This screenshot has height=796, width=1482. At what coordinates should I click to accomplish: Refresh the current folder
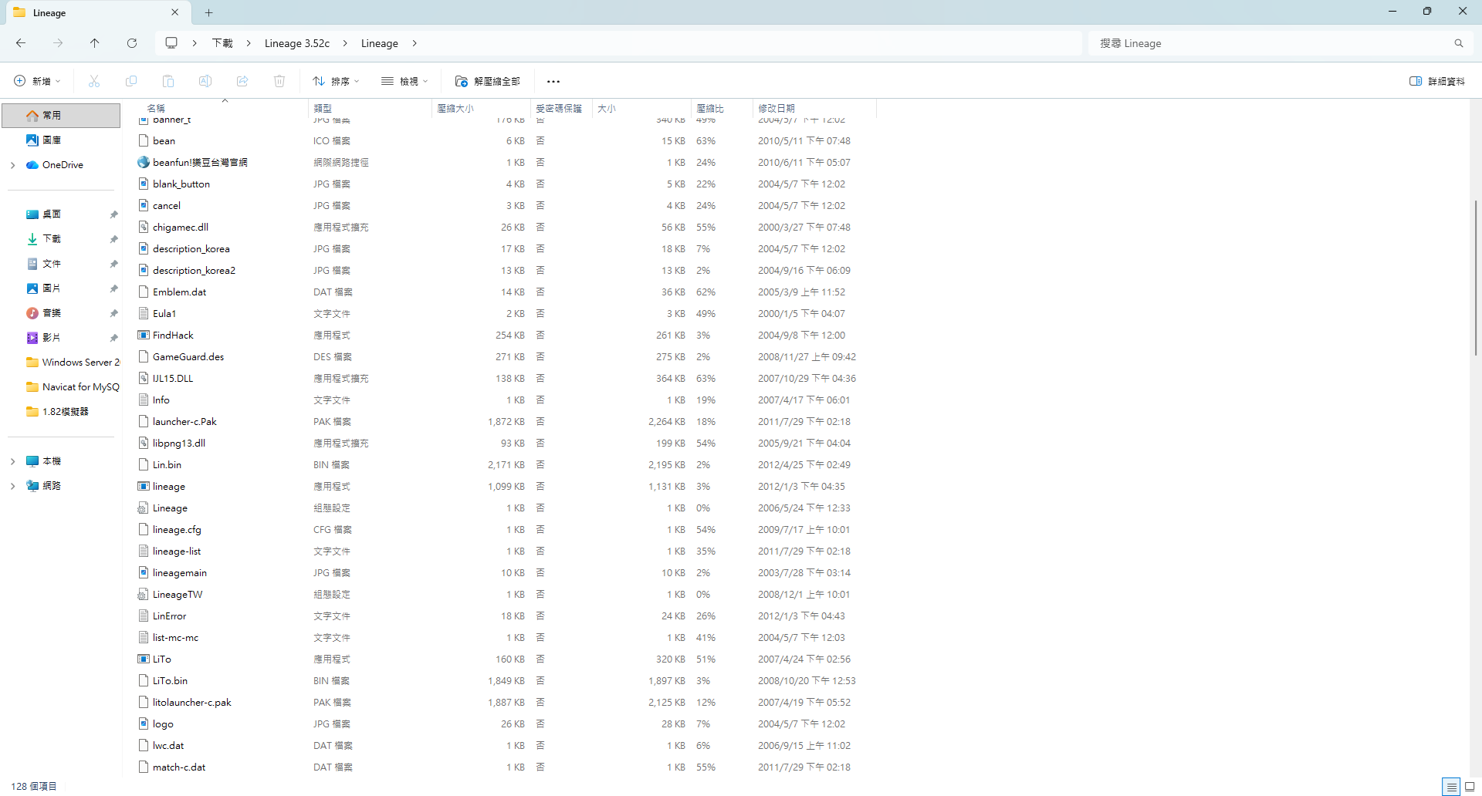132,43
